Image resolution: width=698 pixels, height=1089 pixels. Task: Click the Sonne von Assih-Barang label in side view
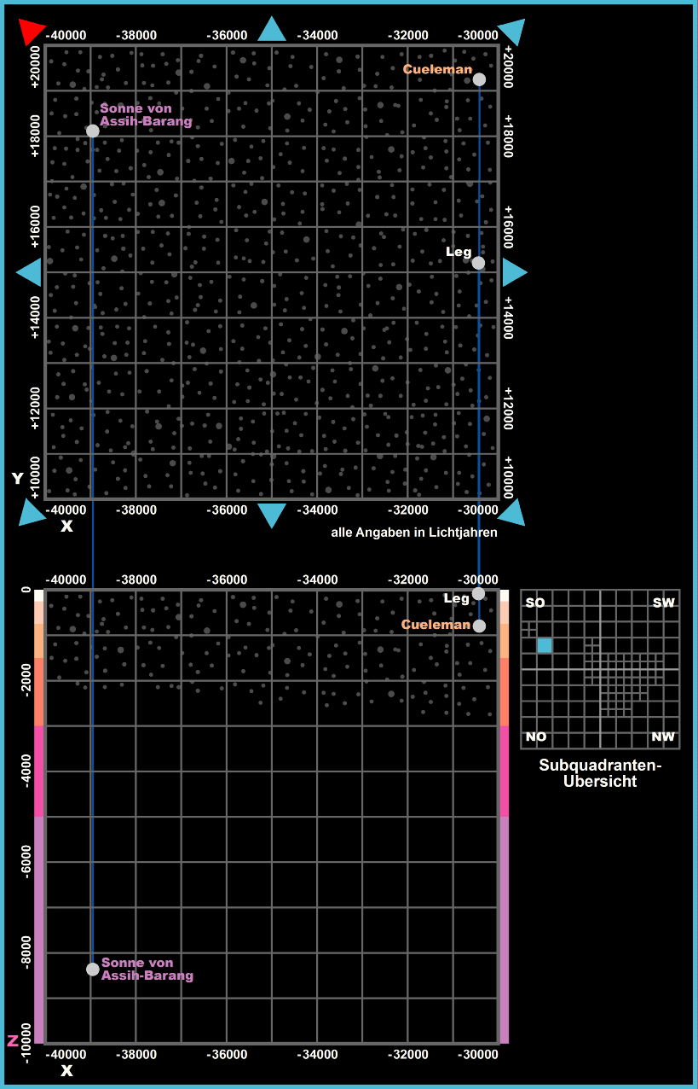coord(147,969)
